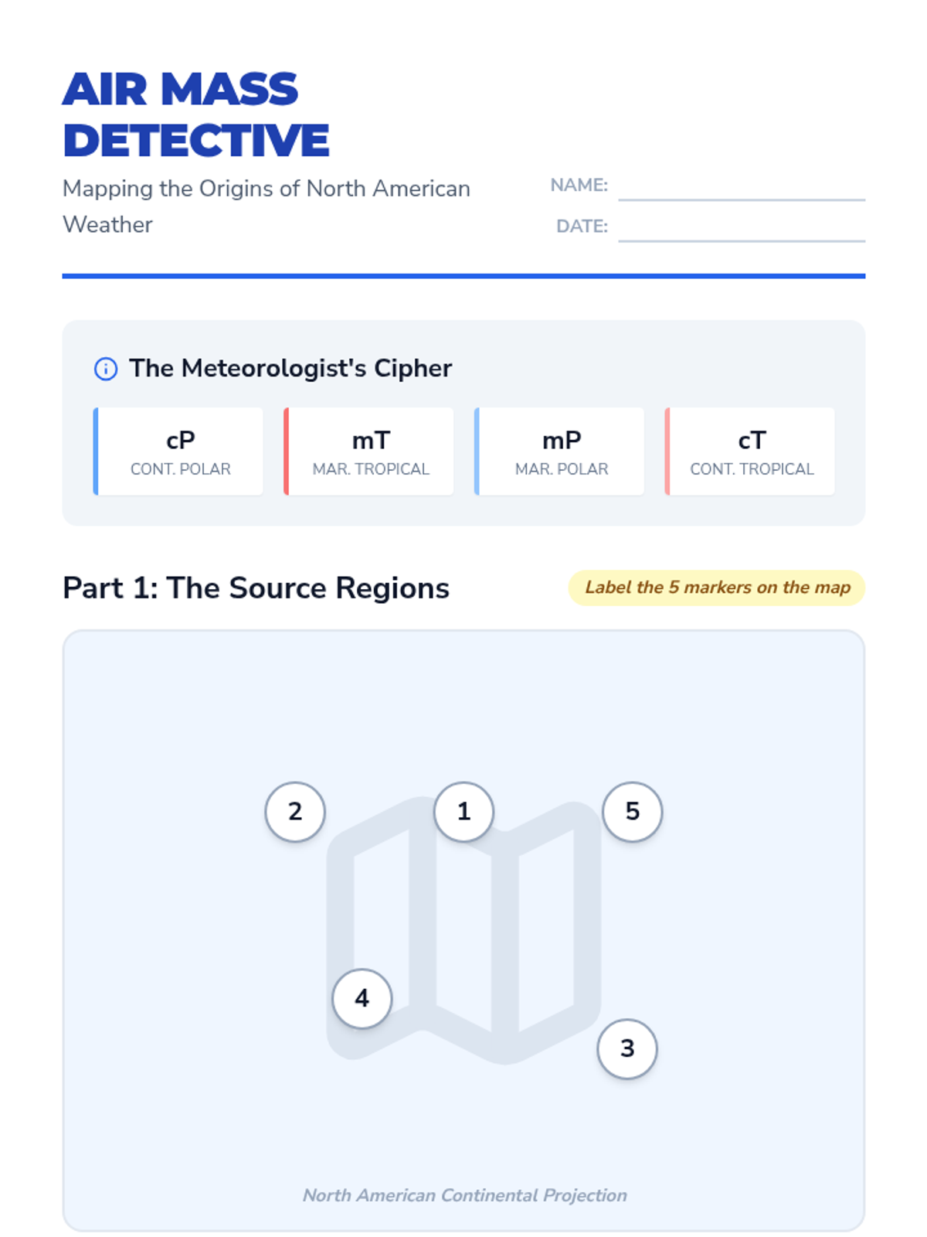927x1237 pixels.
Task: Click the cP Cont. Polar card
Action: click(x=180, y=452)
